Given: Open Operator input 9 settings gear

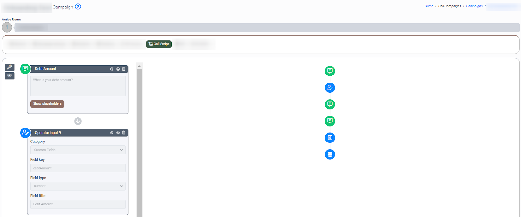Looking at the screenshot, I should [112, 133].
